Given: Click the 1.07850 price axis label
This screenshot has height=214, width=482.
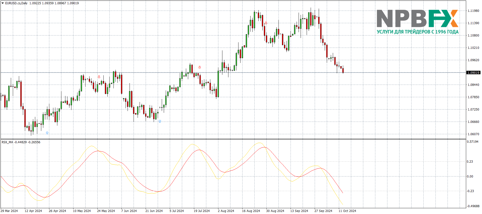Looking at the screenshot, I should point(473,97).
